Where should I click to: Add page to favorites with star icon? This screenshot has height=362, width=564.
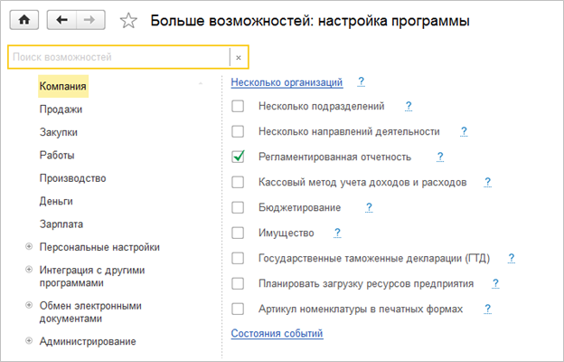pos(128,19)
